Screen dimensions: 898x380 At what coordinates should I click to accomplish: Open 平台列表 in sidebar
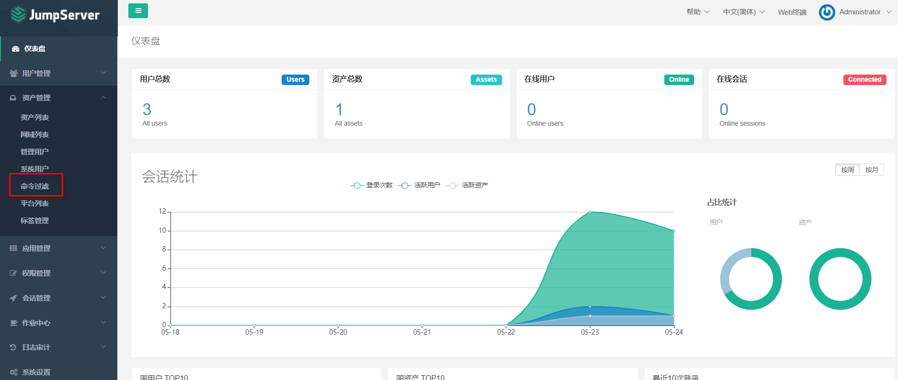coord(34,204)
